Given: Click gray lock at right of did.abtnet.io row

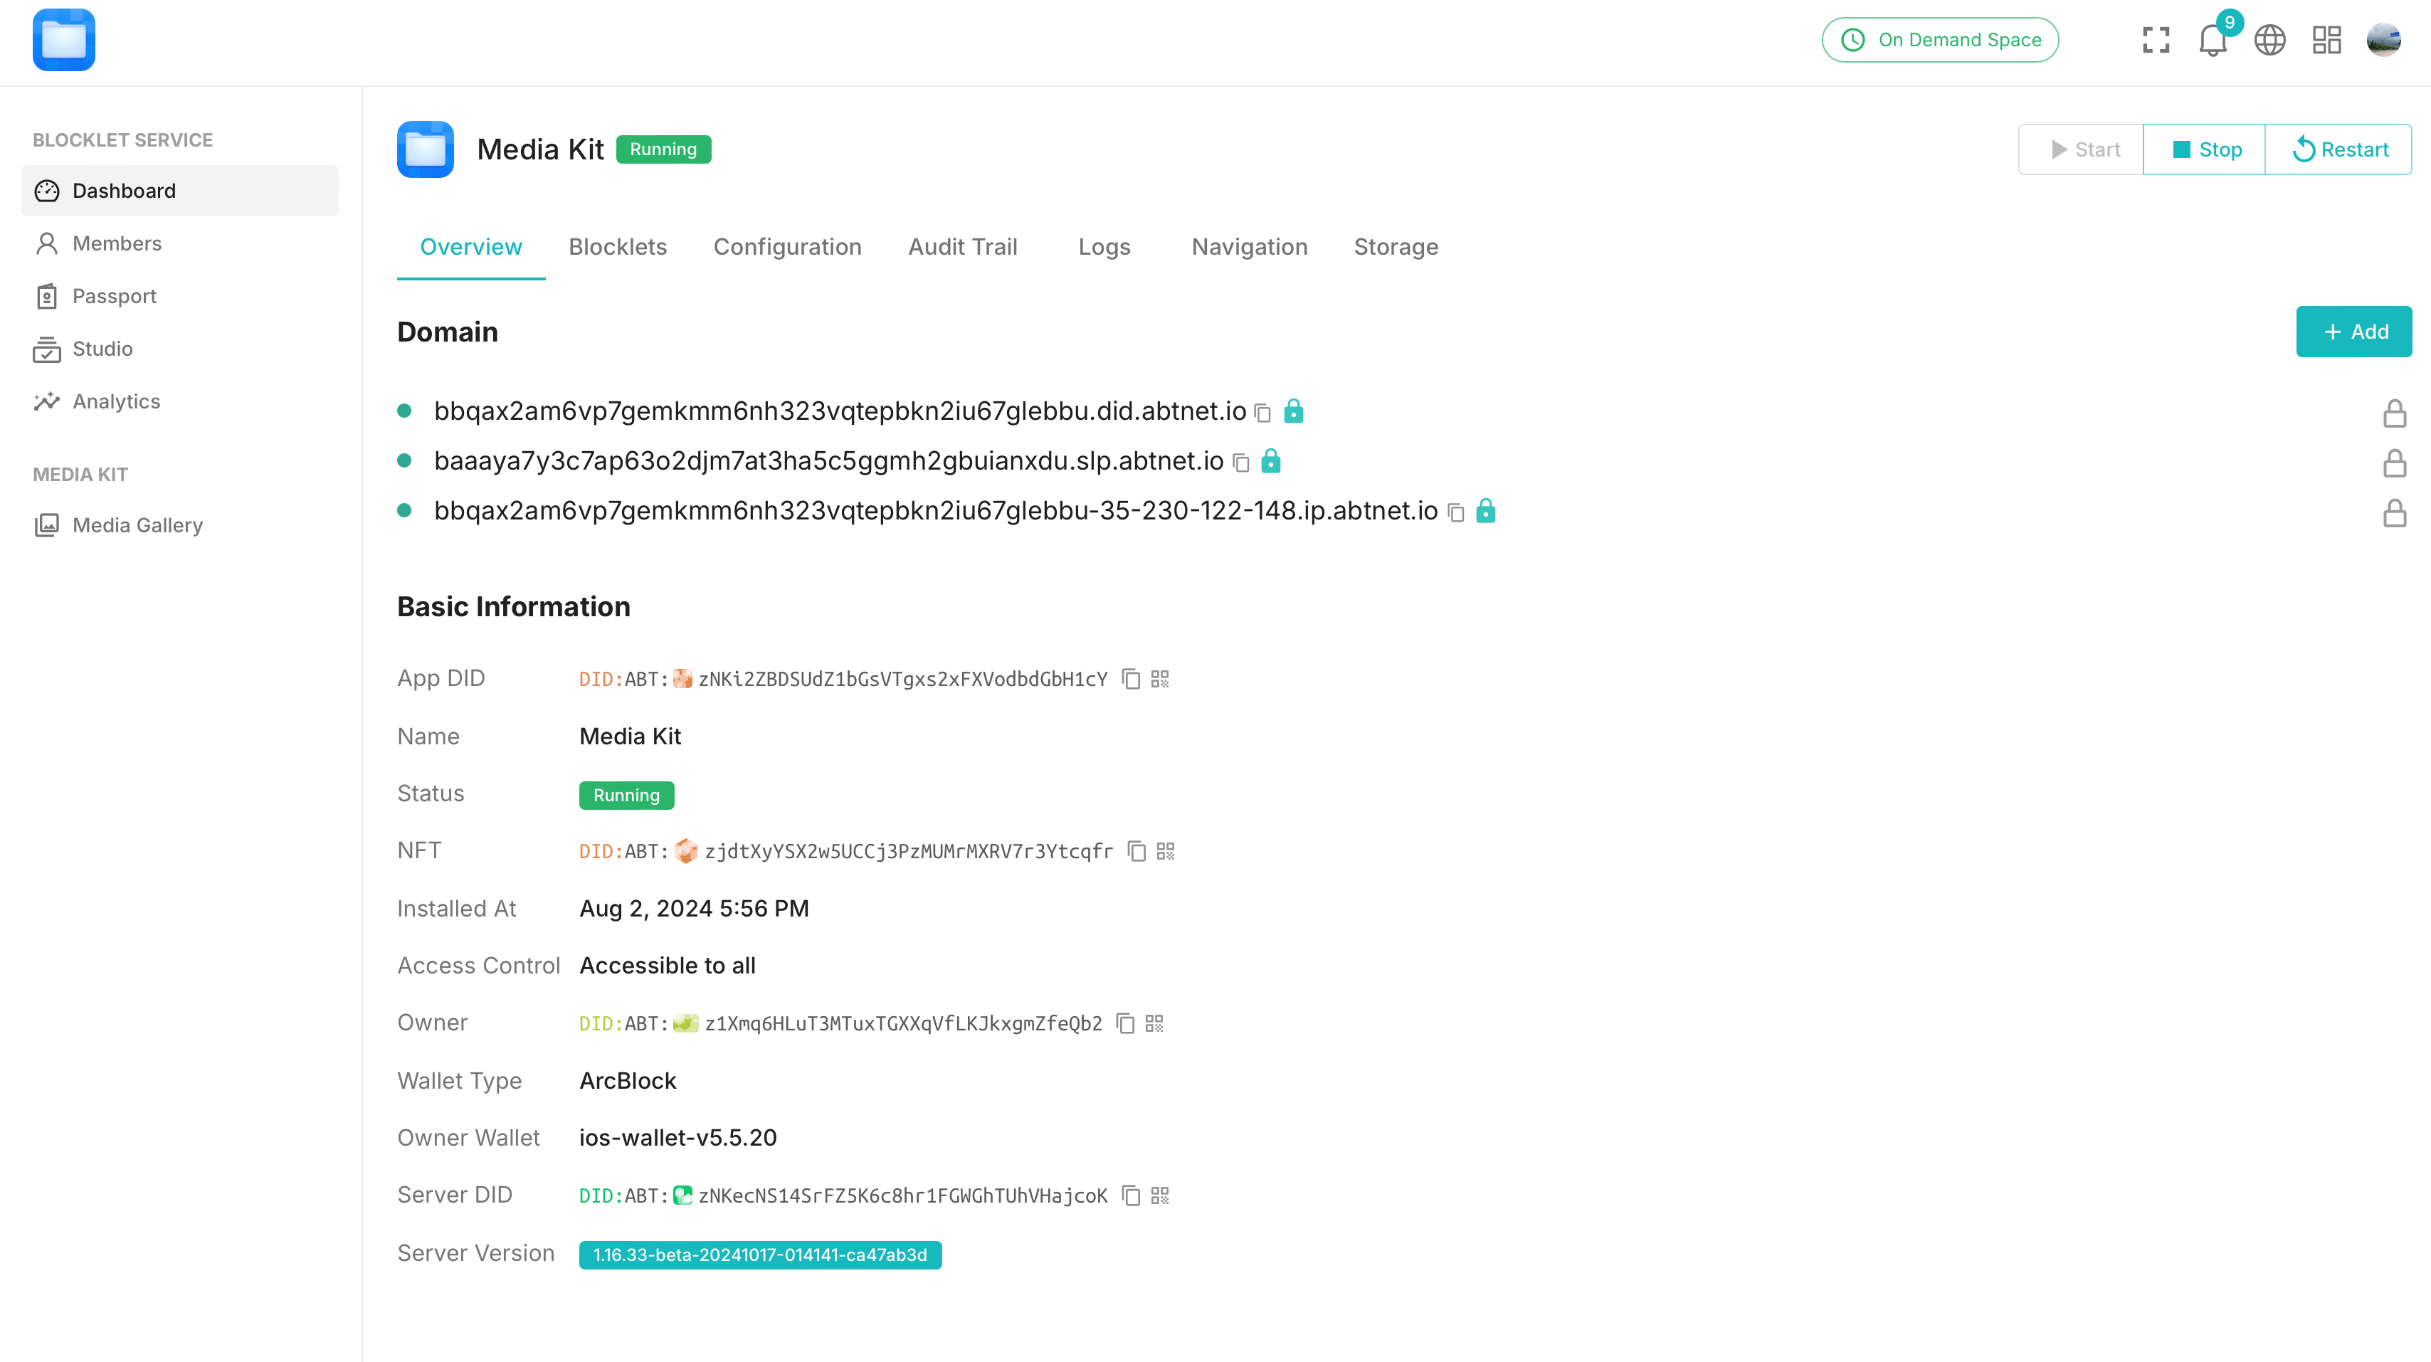Looking at the screenshot, I should tap(2394, 413).
